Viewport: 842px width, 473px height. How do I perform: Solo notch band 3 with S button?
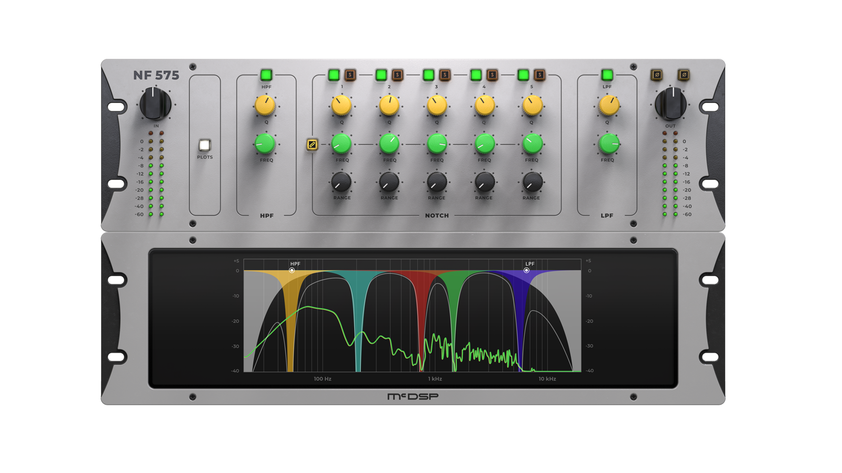[x=445, y=75]
